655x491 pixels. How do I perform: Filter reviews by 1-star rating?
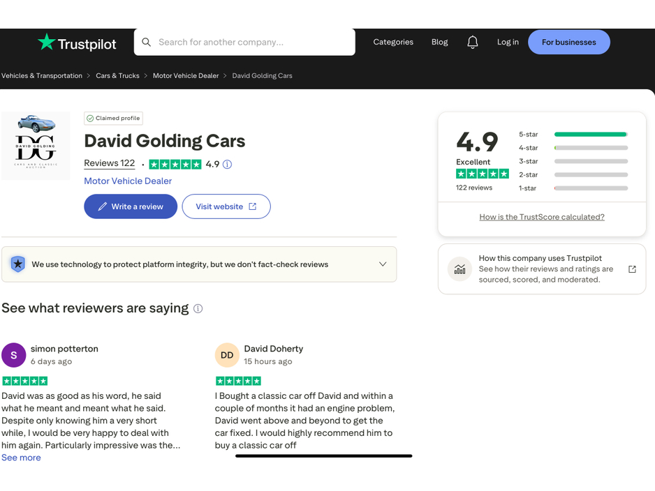tap(573, 188)
